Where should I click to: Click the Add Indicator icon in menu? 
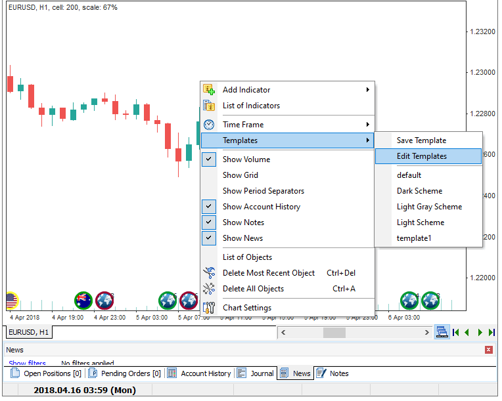tap(209, 90)
